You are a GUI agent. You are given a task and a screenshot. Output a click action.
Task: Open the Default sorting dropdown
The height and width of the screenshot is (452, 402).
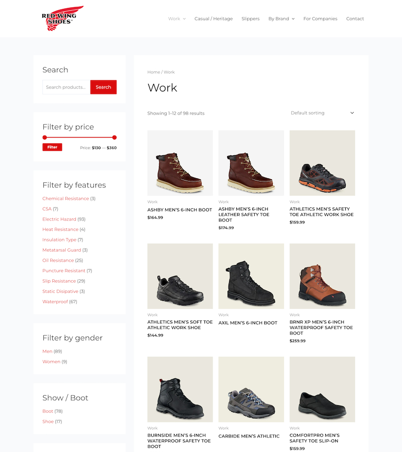323,113
